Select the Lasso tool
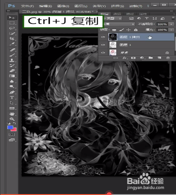Image resolution: width=176 pixels, height=195 pixels. 12,28
